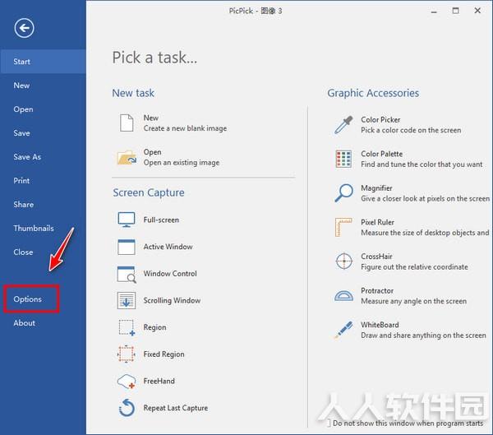
Task: Click the CrossHair target icon
Action: [x=344, y=261]
